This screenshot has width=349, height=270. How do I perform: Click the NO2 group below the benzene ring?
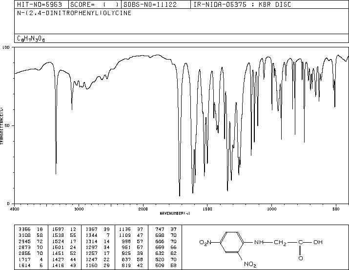[250, 265]
